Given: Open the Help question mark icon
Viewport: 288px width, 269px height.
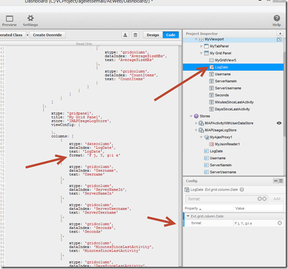Looking at the screenshot, I should tap(276, 18).
